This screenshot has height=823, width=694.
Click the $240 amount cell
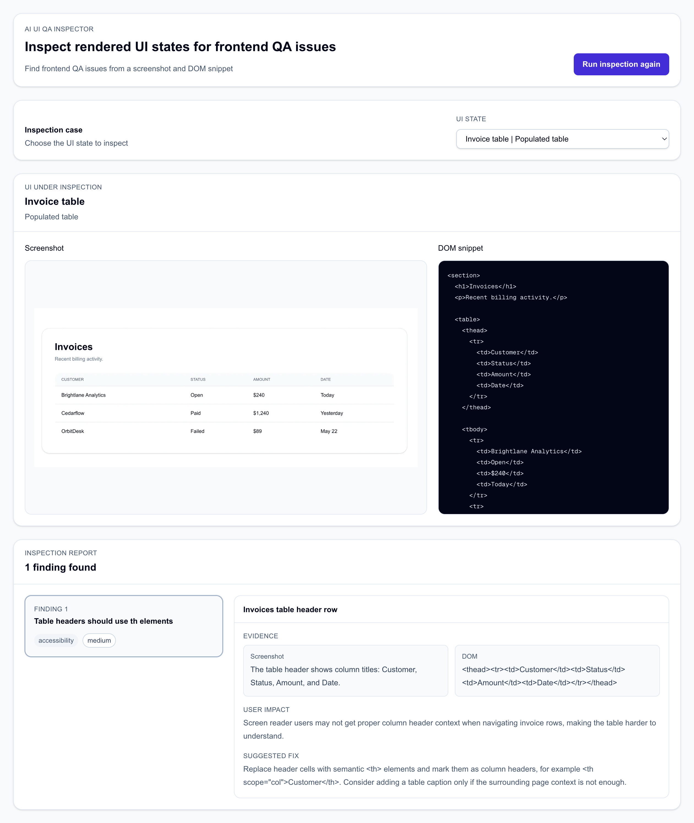(259, 395)
